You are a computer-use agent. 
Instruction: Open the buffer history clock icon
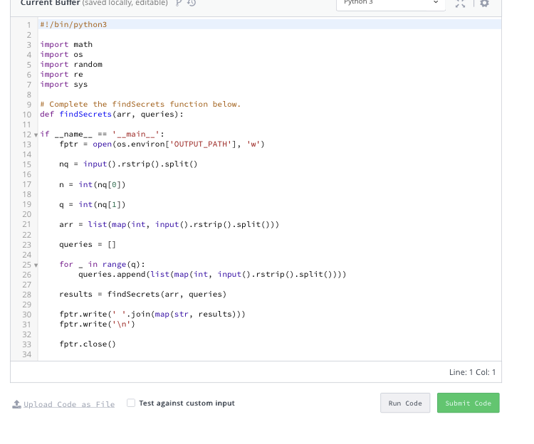tap(192, 3)
